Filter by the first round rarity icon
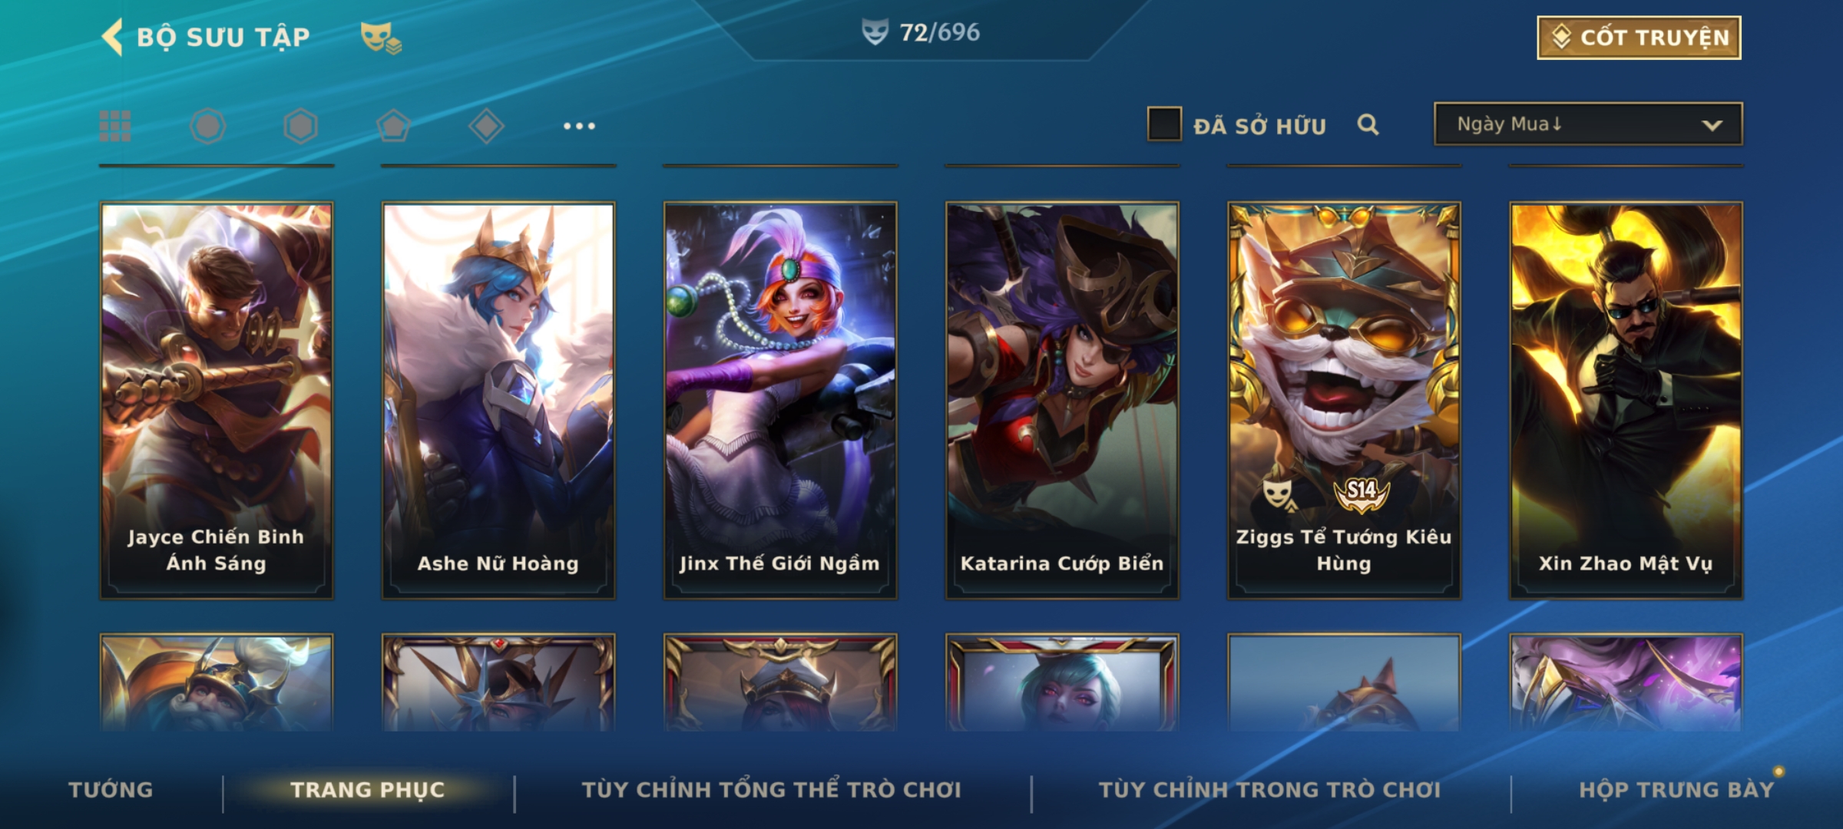This screenshot has height=829, width=1843. [x=208, y=126]
